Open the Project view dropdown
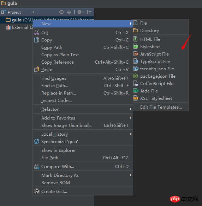Screen dimensions: 202x206 (x=33, y=12)
